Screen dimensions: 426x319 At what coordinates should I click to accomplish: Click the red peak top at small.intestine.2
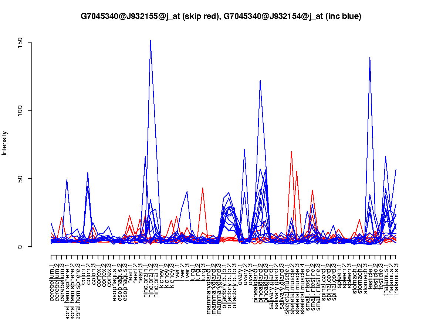pos(312,190)
